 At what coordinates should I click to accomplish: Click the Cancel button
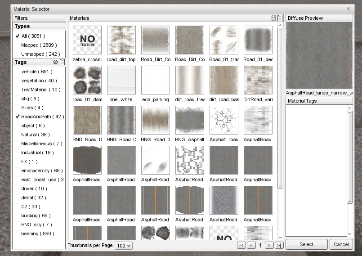pos(341,244)
